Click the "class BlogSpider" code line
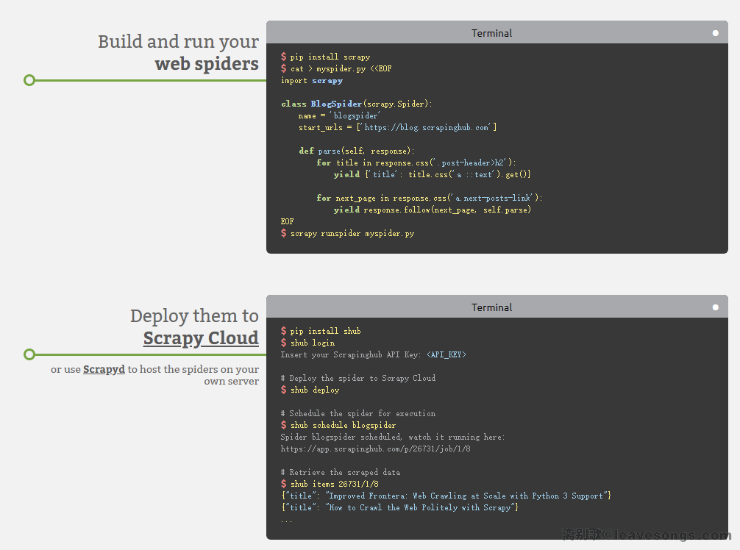The height and width of the screenshot is (550, 740). point(357,104)
